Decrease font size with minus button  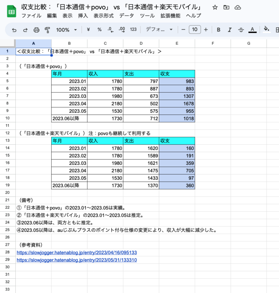coord(183,30)
